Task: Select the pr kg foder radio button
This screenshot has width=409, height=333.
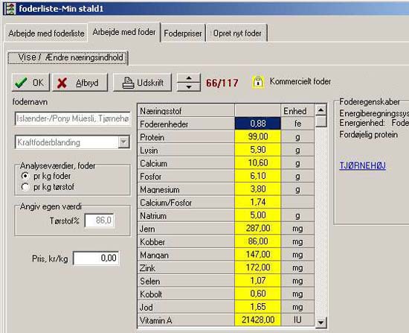Action: click(x=25, y=176)
